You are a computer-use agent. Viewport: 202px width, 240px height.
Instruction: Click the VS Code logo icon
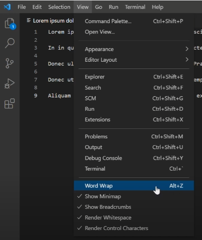[7, 7]
